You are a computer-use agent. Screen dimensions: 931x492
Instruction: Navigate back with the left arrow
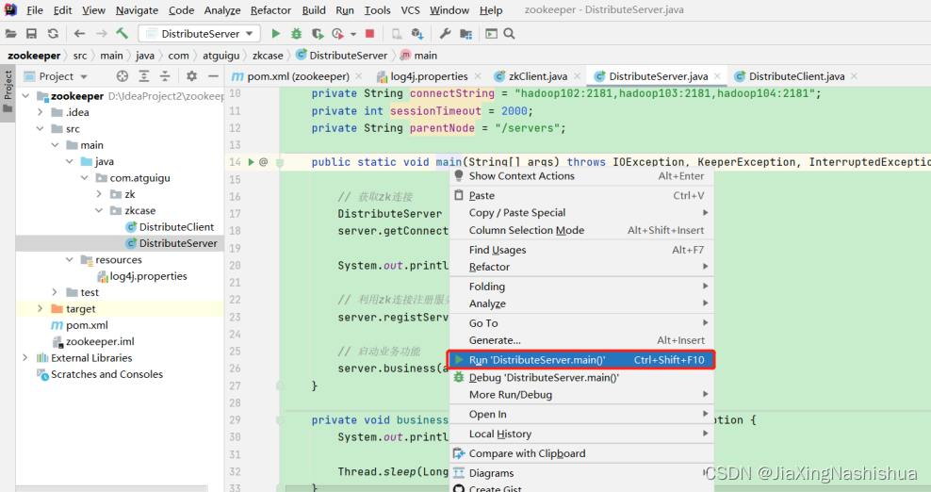pos(79,34)
